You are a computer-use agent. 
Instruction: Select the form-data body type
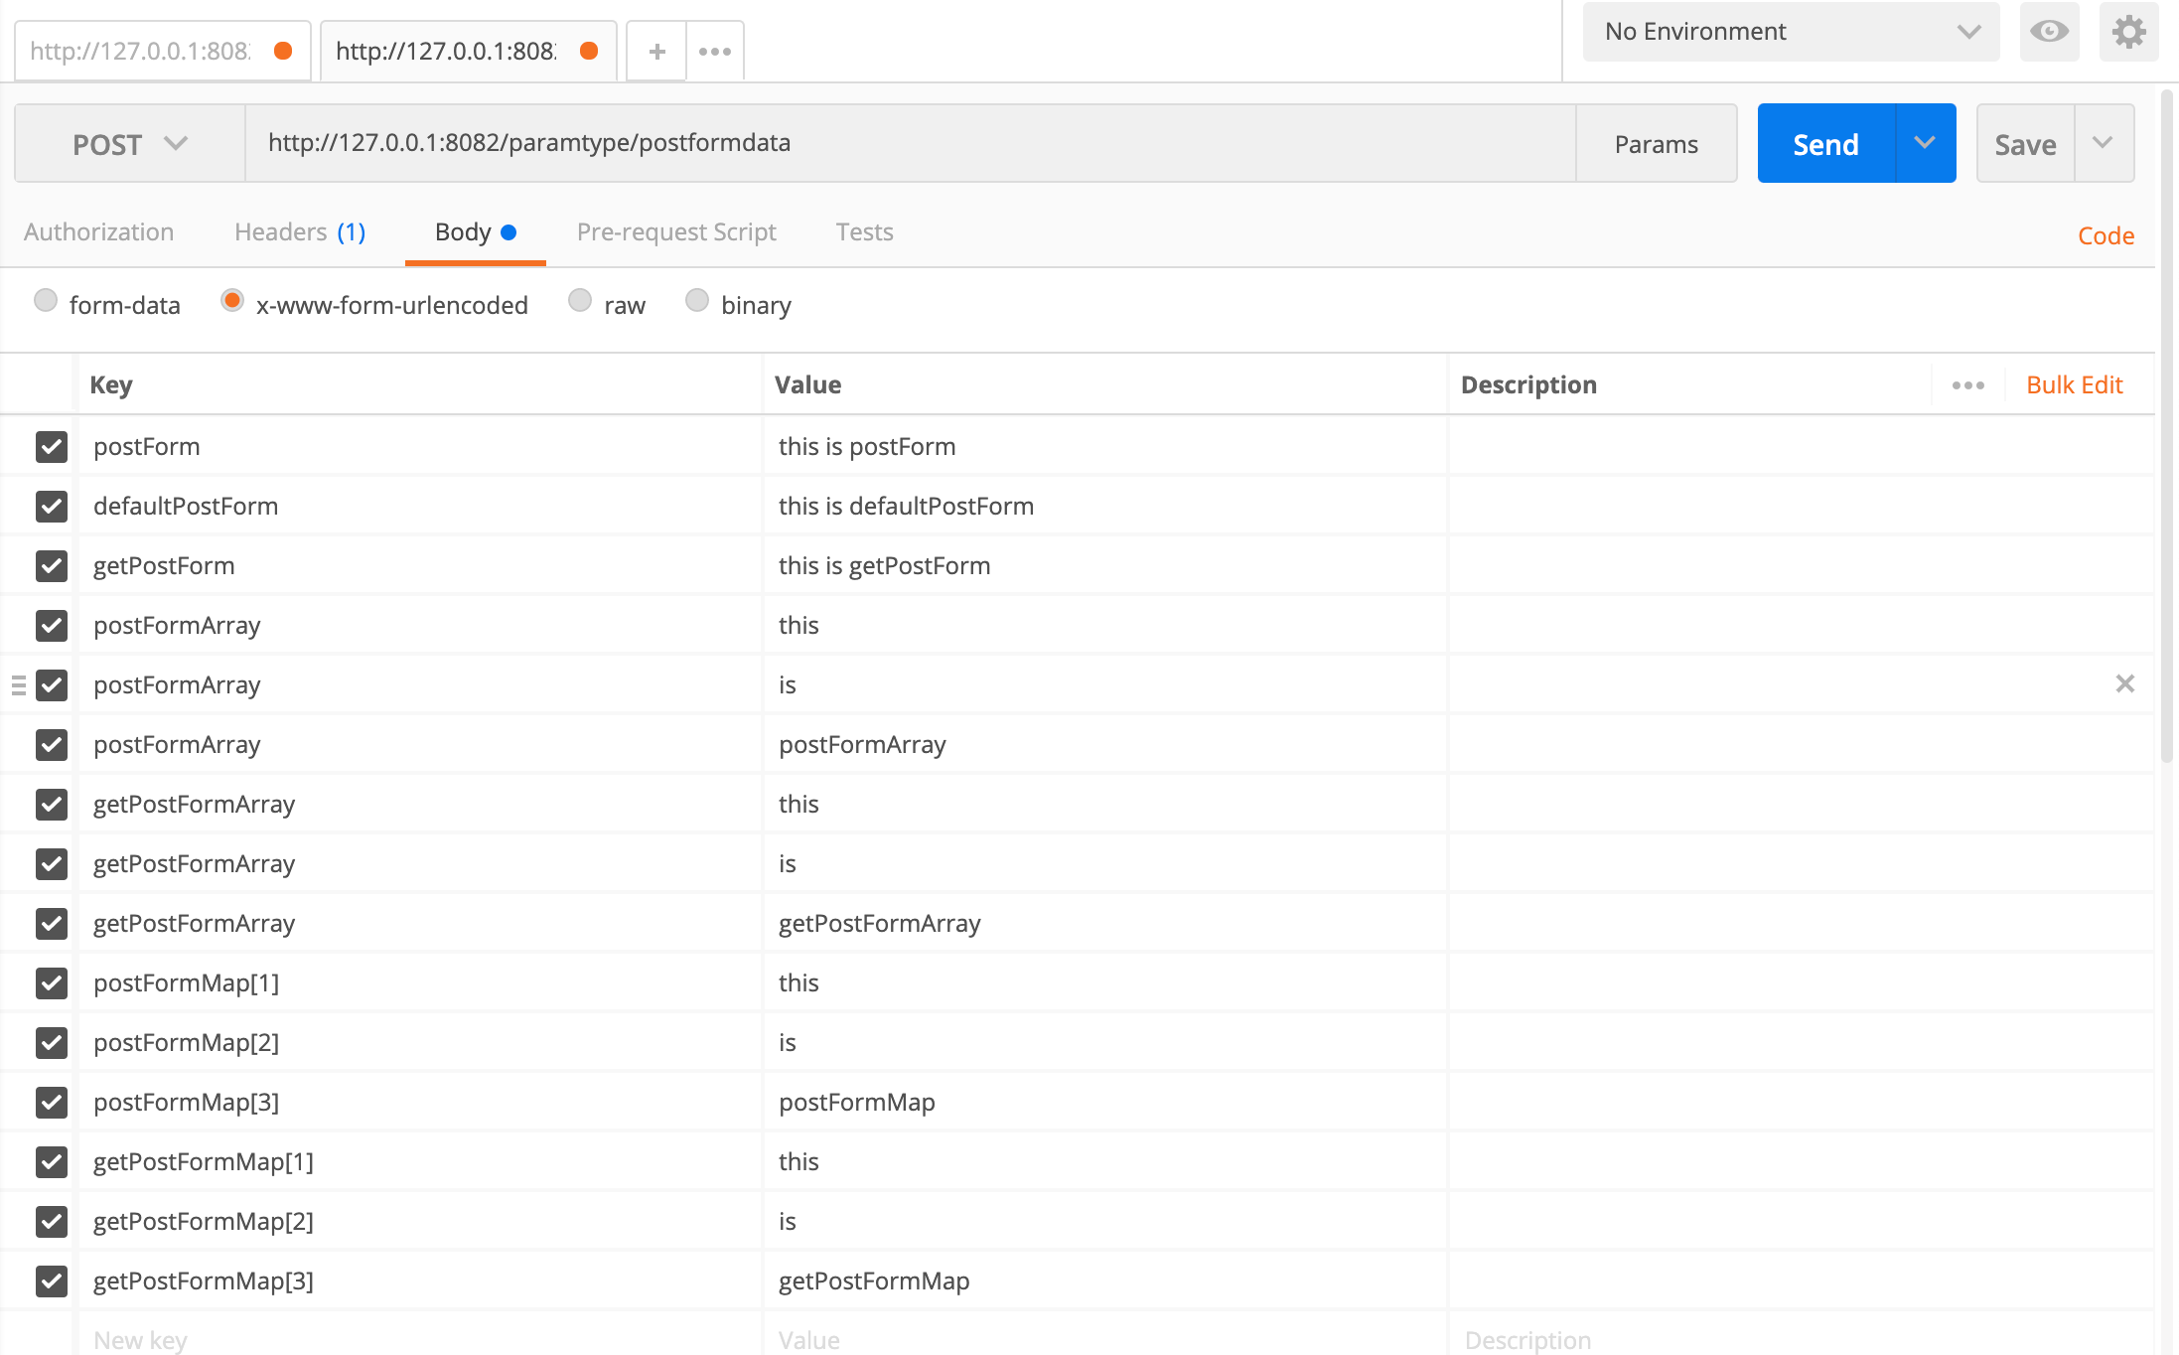[46, 300]
